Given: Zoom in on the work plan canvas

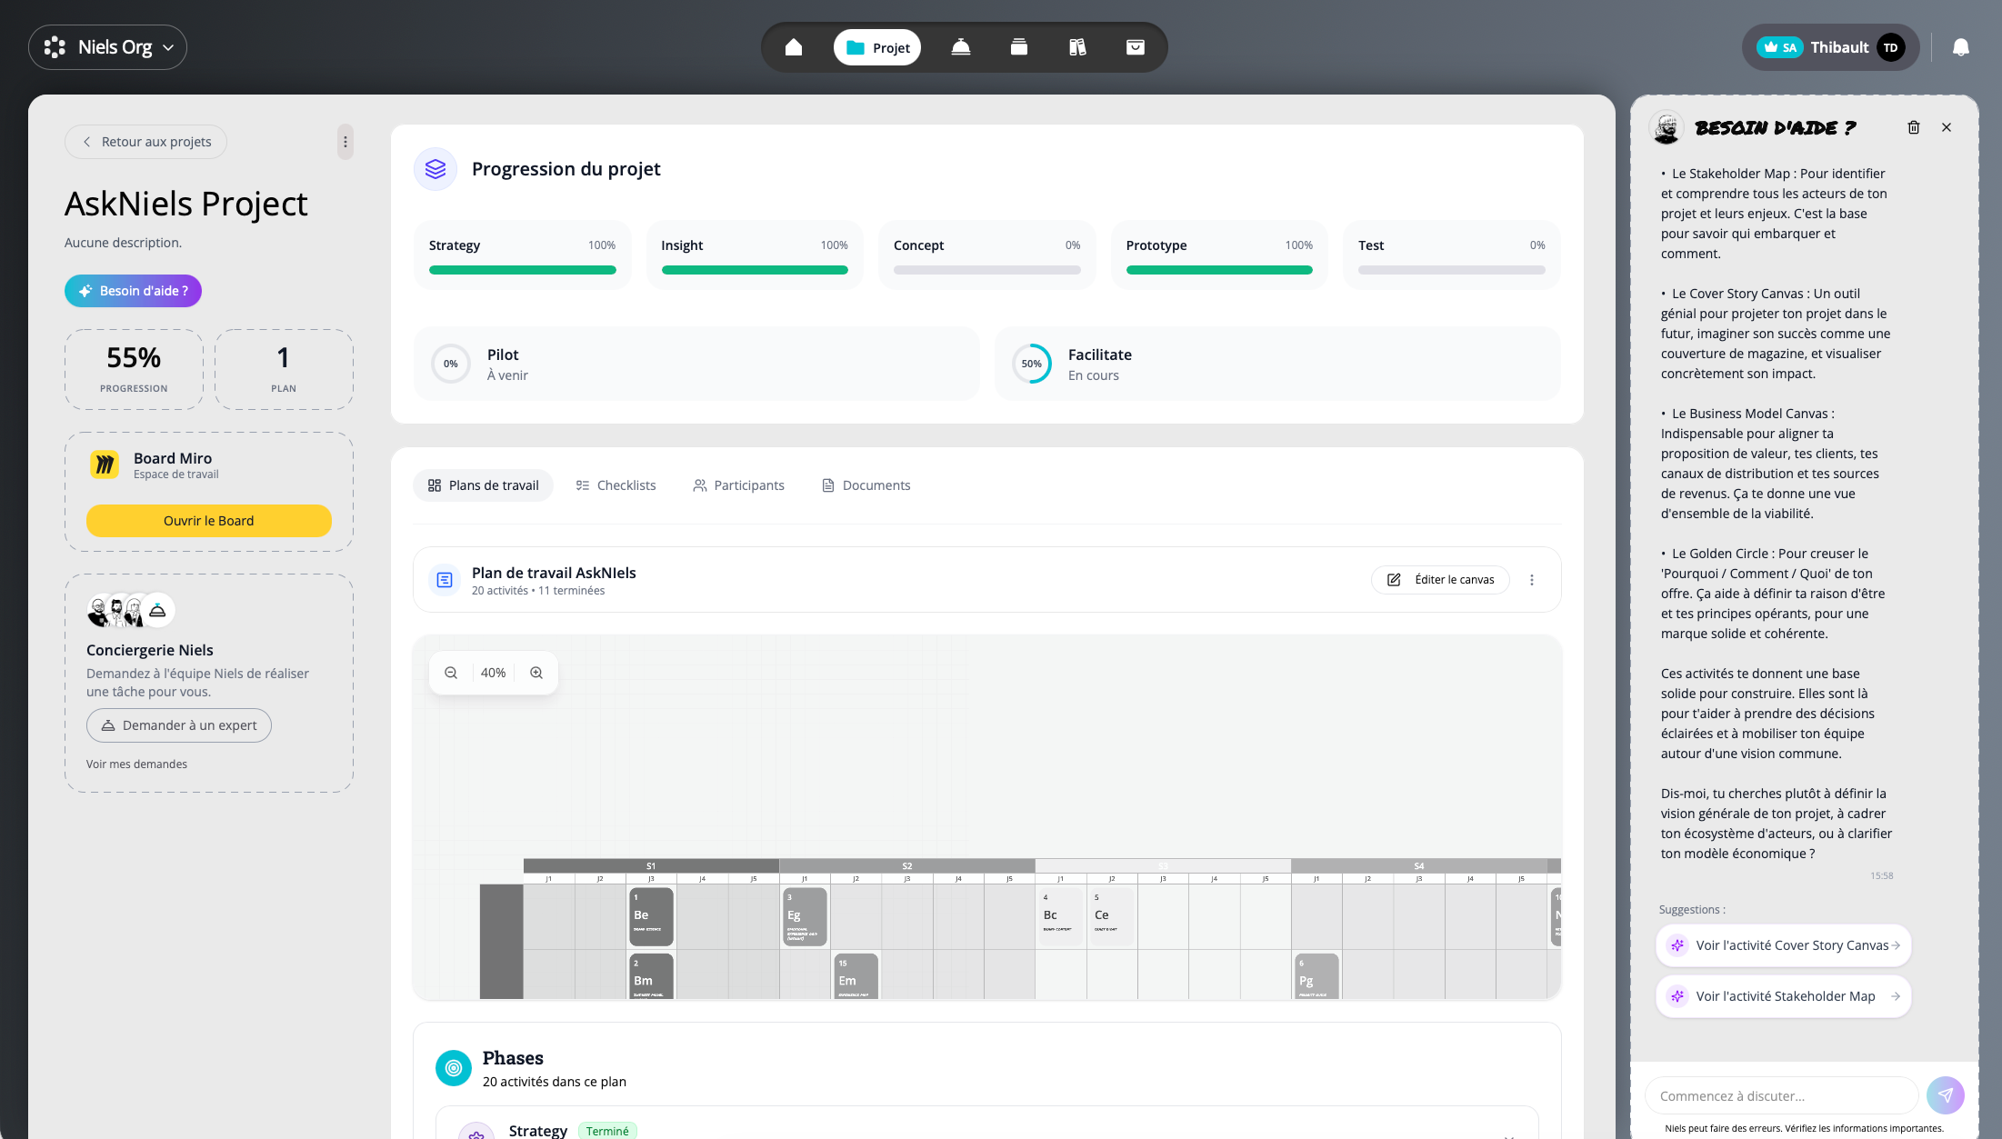Looking at the screenshot, I should tap(536, 673).
